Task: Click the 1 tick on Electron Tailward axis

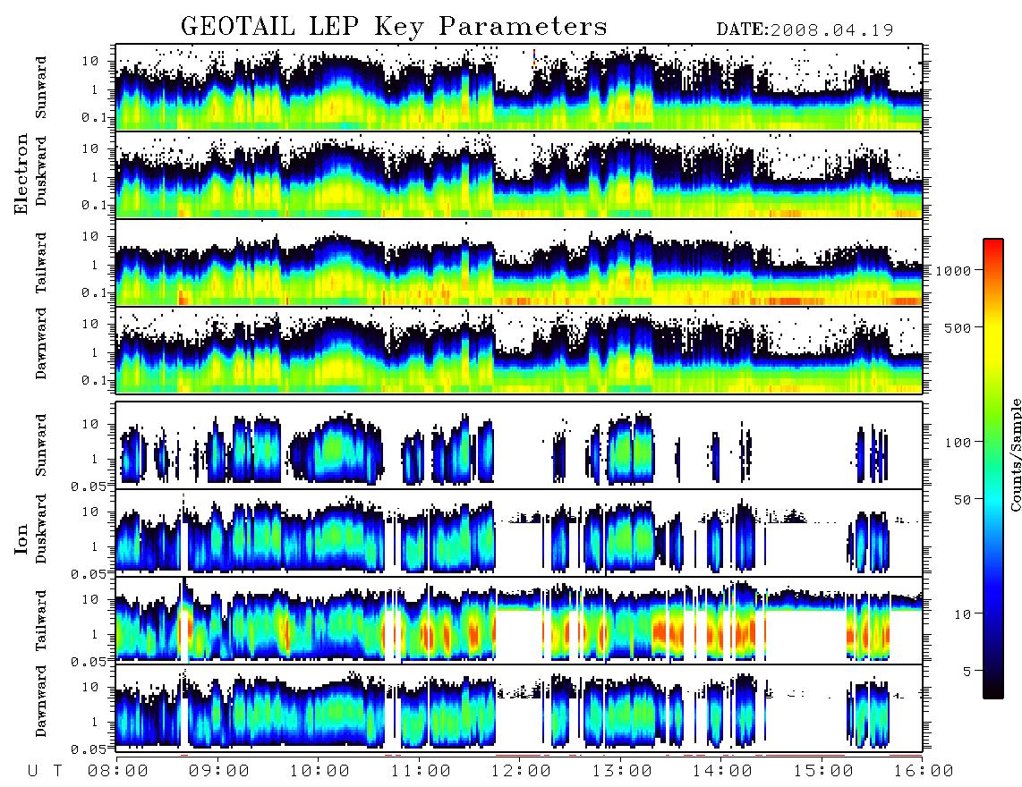Action: tap(95, 265)
